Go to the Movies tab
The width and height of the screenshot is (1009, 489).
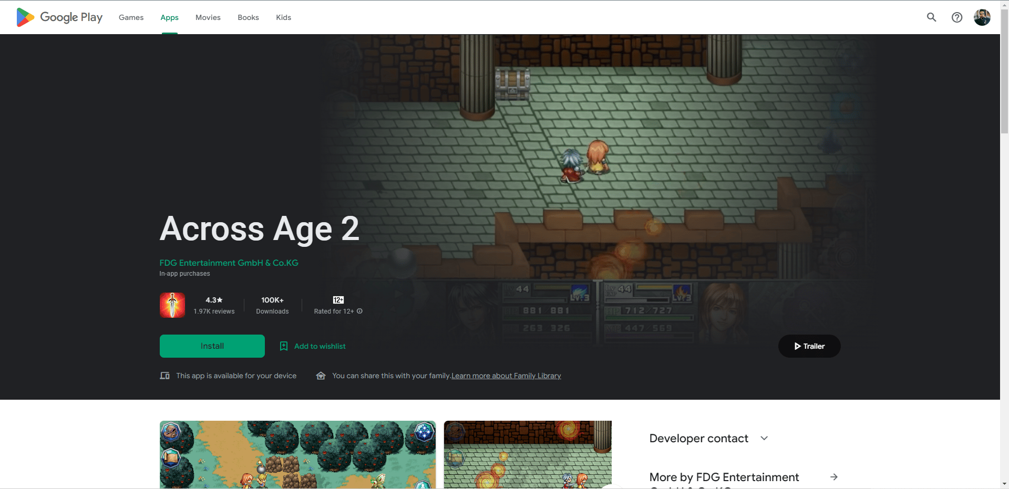pos(208,17)
